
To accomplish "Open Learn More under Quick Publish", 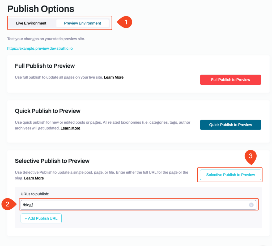I will point(70,128).
